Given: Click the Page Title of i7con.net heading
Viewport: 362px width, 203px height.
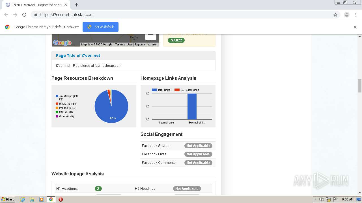Looking at the screenshot, I should pos(78,56).
